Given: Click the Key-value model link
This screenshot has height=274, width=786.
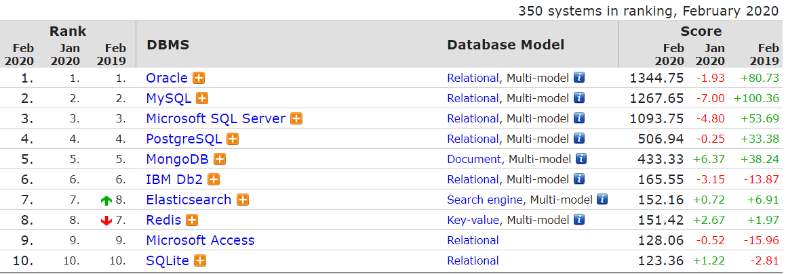Looking at the screenshot, I should coord(473,220).
